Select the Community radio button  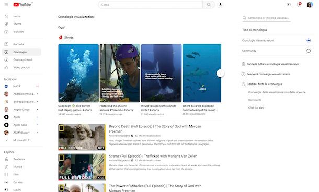tap(309, 51)
